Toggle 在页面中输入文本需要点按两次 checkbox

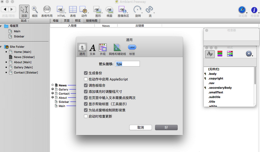(x=86, y=98)
